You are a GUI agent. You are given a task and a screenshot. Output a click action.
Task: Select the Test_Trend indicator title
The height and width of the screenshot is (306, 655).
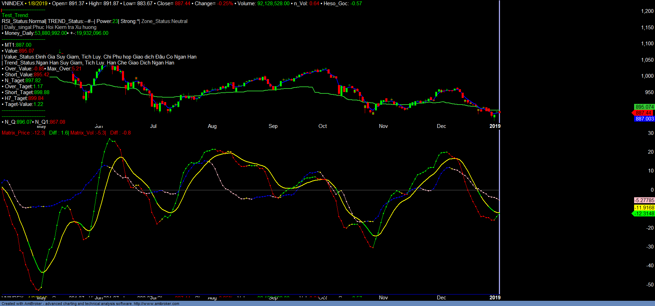pyautogui.click(x=15, y=15)
